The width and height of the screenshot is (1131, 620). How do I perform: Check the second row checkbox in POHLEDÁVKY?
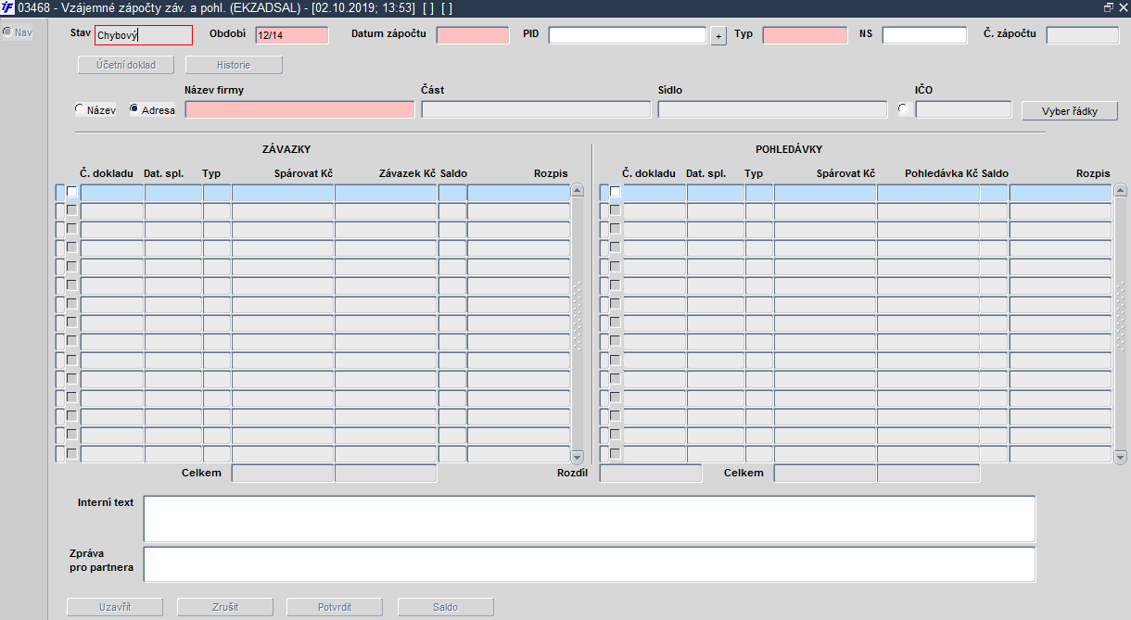click(x=615, y=210)
